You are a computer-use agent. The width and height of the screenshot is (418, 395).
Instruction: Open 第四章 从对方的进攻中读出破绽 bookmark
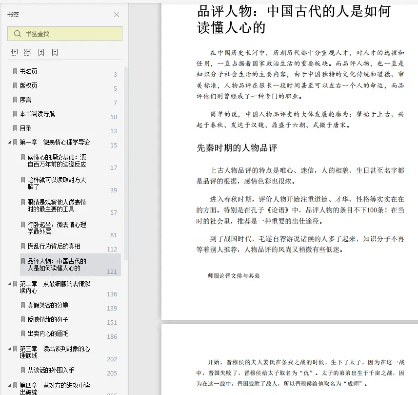pyautogui.click(x=55, y=389)
